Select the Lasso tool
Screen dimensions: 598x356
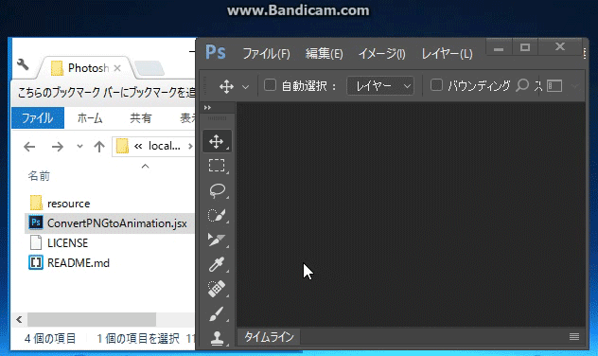tap(217, 190)
